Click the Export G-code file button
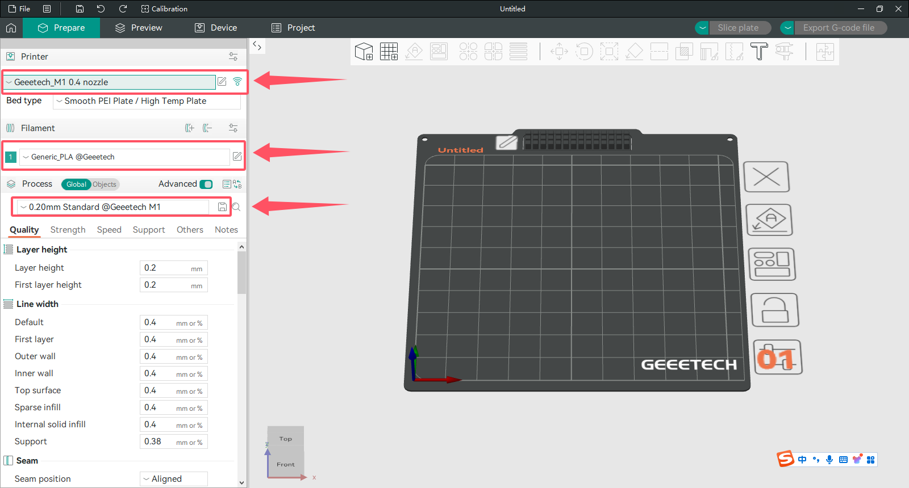The width and height of the screenshot is (909, 488). click(x=840, y=28)
